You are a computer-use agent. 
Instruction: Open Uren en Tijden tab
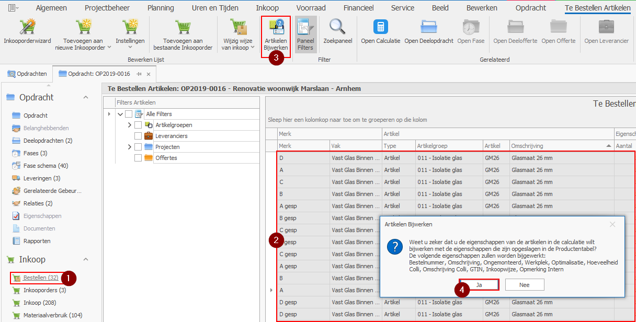[x=215, y=8]
